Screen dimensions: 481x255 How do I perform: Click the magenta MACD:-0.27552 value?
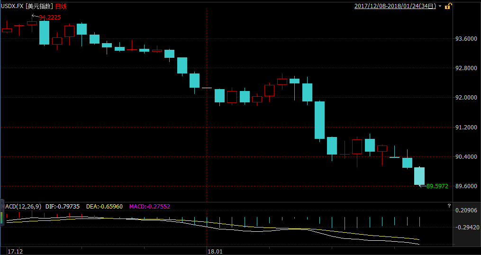150,207
